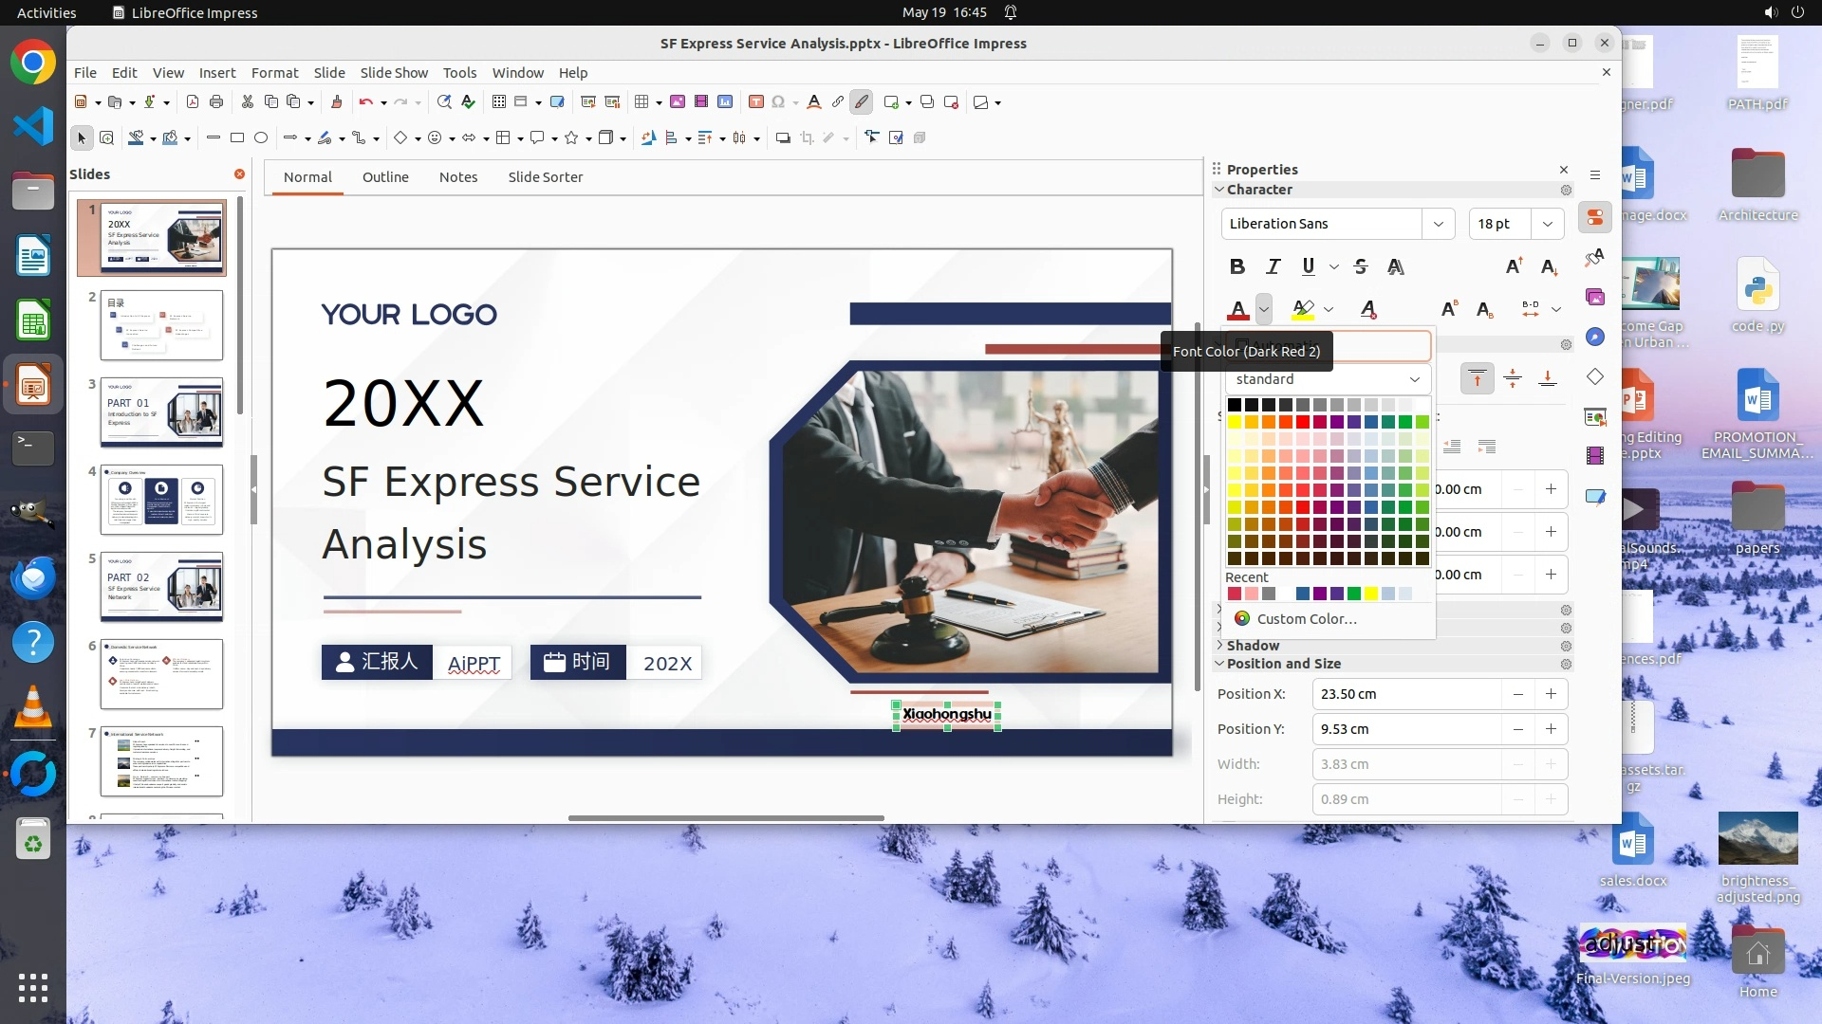Image resolution: width=1822 pixels, height=1024 pixels.
Task: Pick the yellow swatch in Recent colors
Action: pyautogui.click(x=1370, y=594)
